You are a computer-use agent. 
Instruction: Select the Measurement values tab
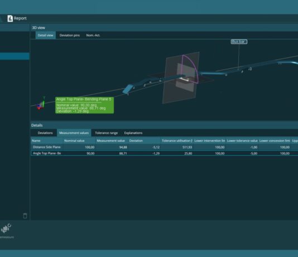74,133
